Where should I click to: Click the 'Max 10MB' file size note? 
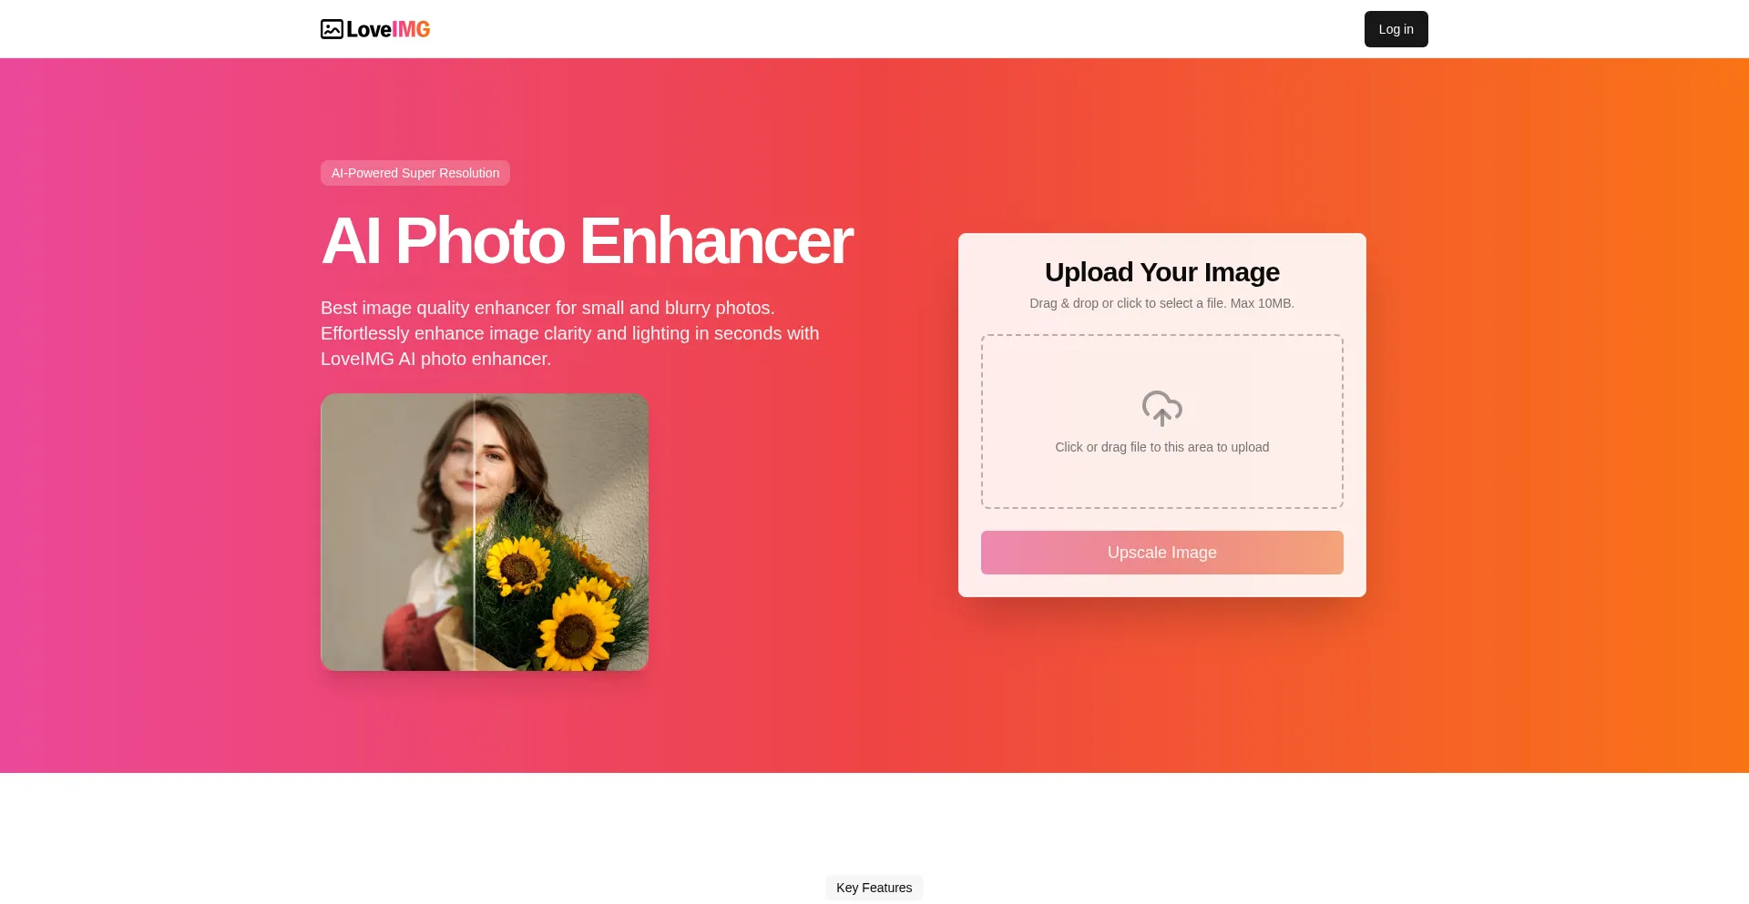click(x=1262, y=303)
